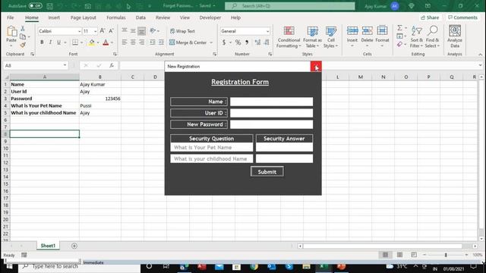Align text left
The width and height of the screenshot is (486, 273).
tap(125, 42)
